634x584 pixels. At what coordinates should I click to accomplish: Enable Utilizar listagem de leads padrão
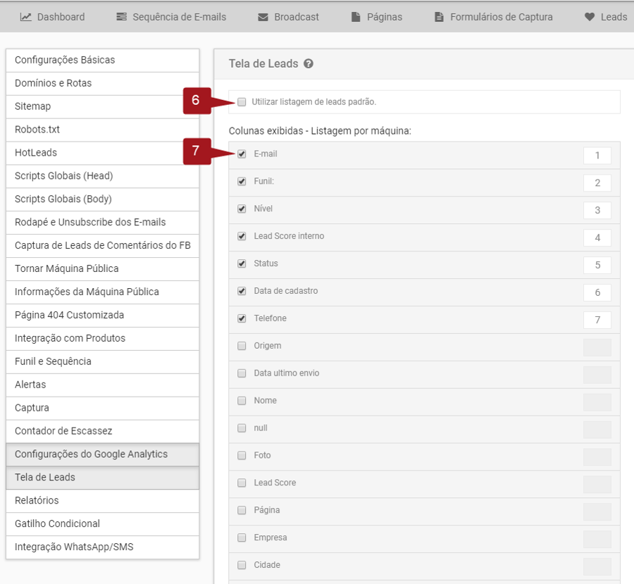click(x=242, y=102)
